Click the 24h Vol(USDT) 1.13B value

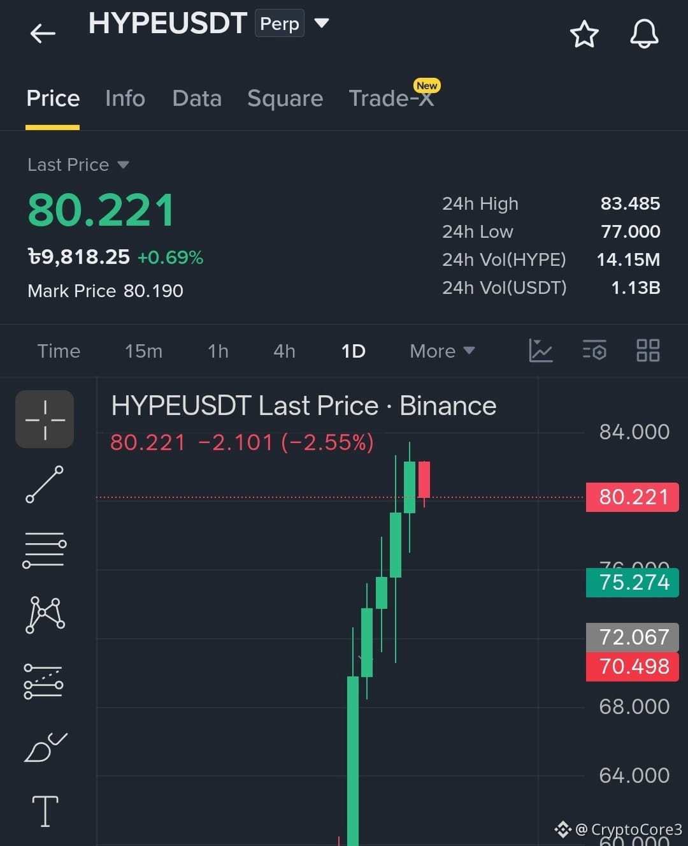coord(635,288)
